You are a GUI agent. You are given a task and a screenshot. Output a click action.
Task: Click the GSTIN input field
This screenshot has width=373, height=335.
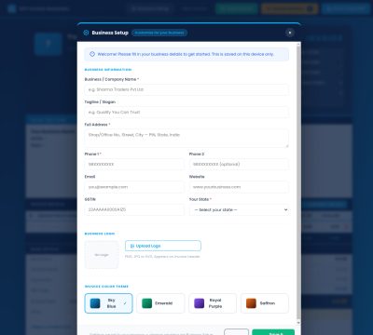click(134, 209)
